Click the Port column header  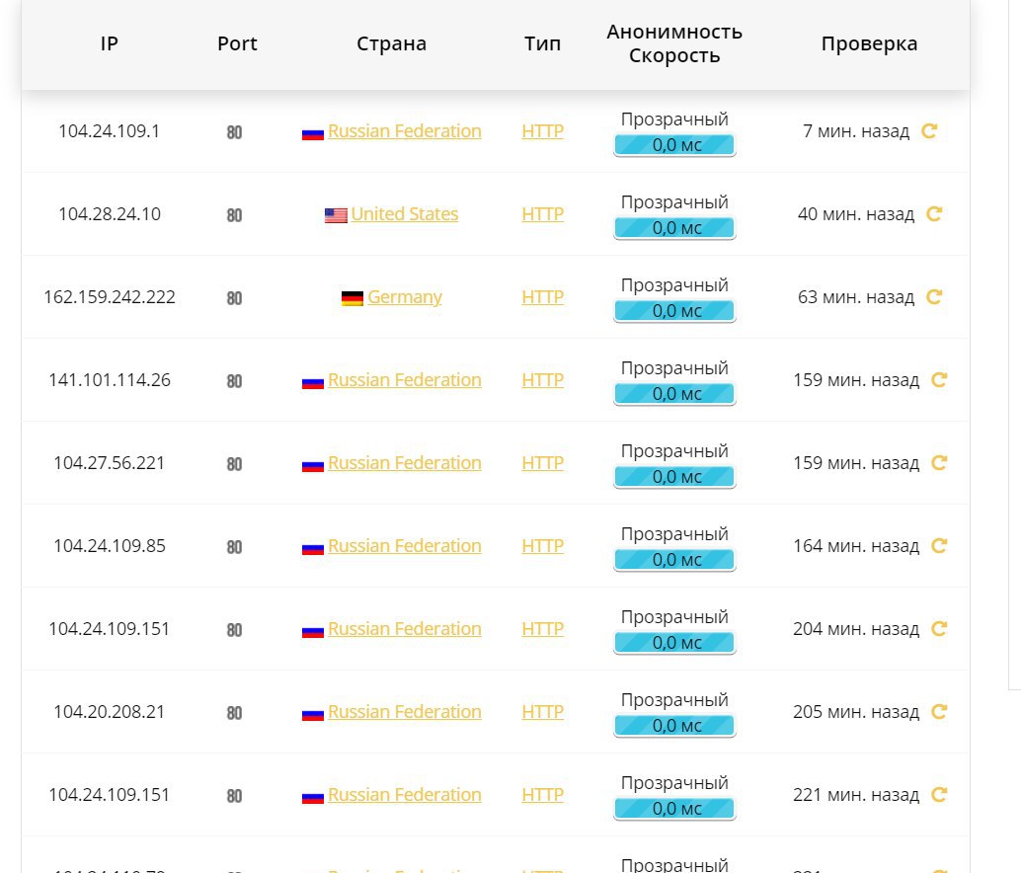237,43
